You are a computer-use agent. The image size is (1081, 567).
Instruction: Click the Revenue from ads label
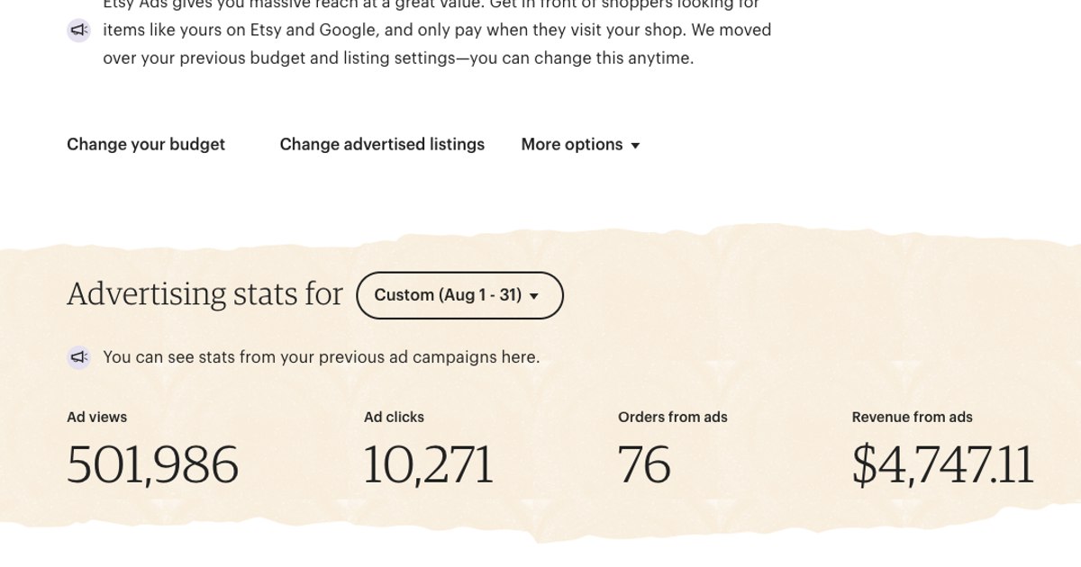coord(912,418)
